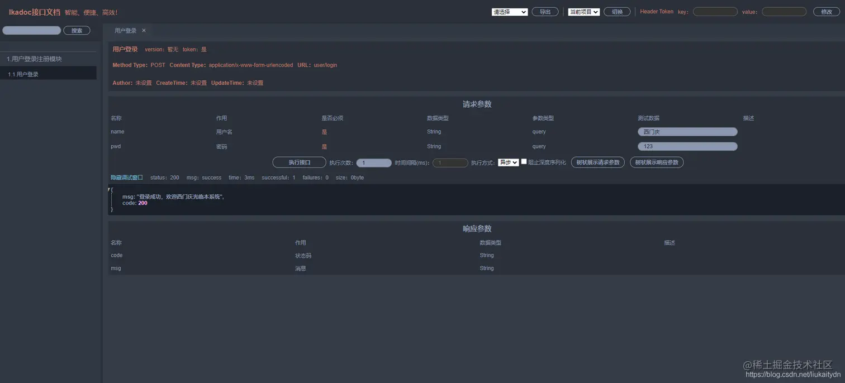
Task: Close the 用户登录 tab with the × icon
Action: (x=144, y=31)
